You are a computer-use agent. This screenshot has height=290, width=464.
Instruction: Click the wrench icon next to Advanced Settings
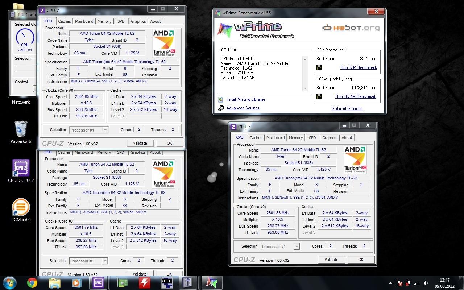coord(221,108)
